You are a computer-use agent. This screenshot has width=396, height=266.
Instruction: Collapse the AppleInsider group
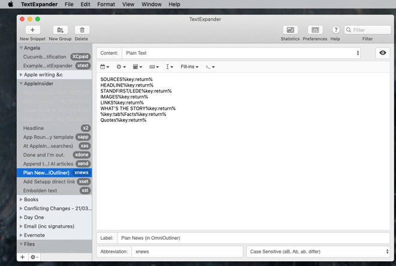tap(21, 83)
